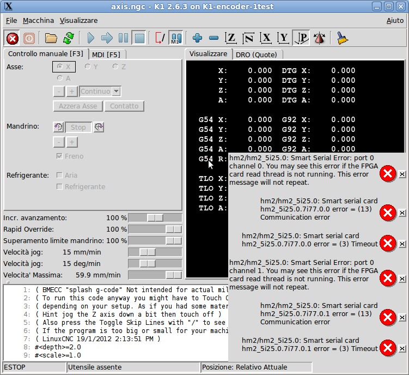Screen dimensions: 409x375
Task: Select the Controllo manuale [F3] tab
Action: click(x=46, y=54)
